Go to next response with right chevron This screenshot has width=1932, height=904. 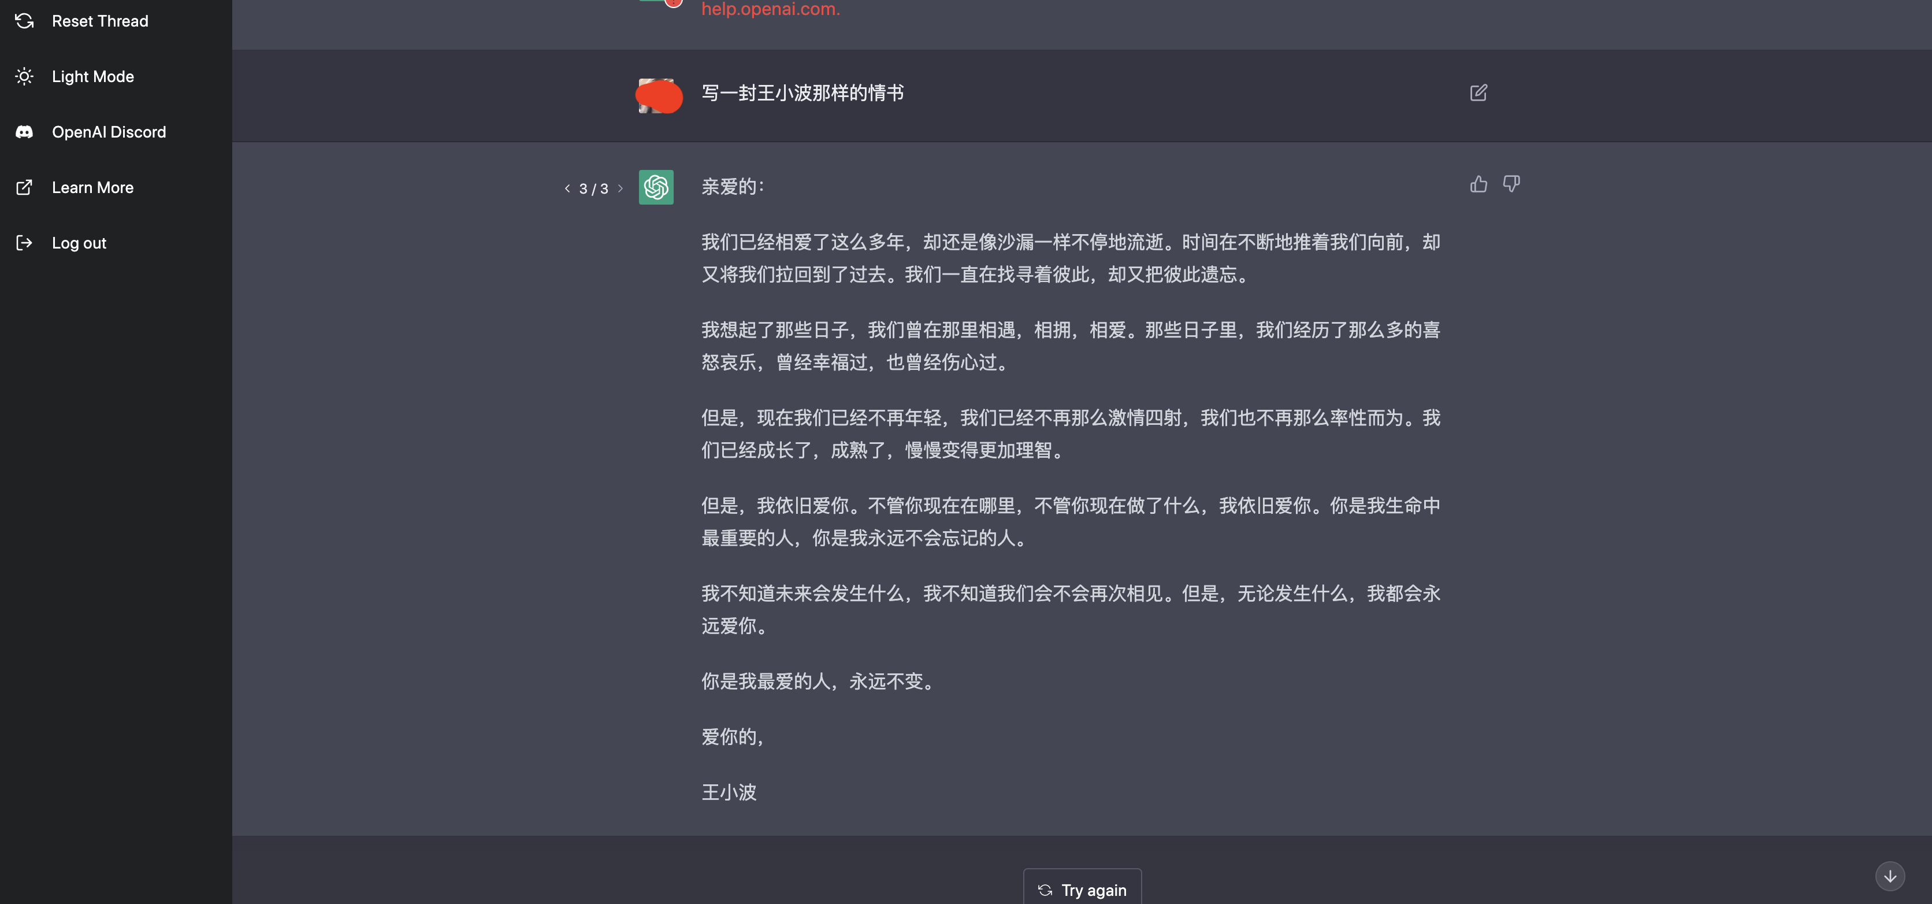[621, 189]
